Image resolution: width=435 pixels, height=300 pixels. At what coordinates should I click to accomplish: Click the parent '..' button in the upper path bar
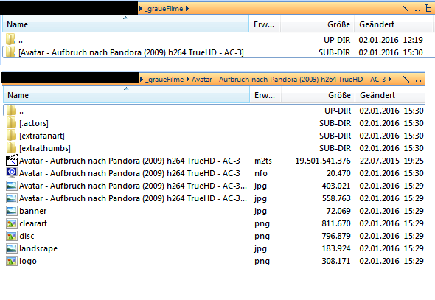pos(417,10)
